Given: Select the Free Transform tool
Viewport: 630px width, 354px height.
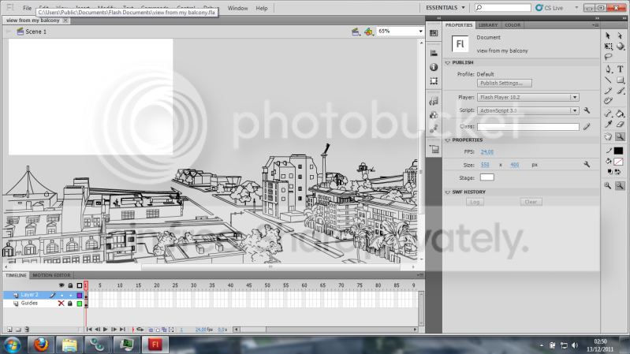Looking at the screenshot, I should (608, 47).
